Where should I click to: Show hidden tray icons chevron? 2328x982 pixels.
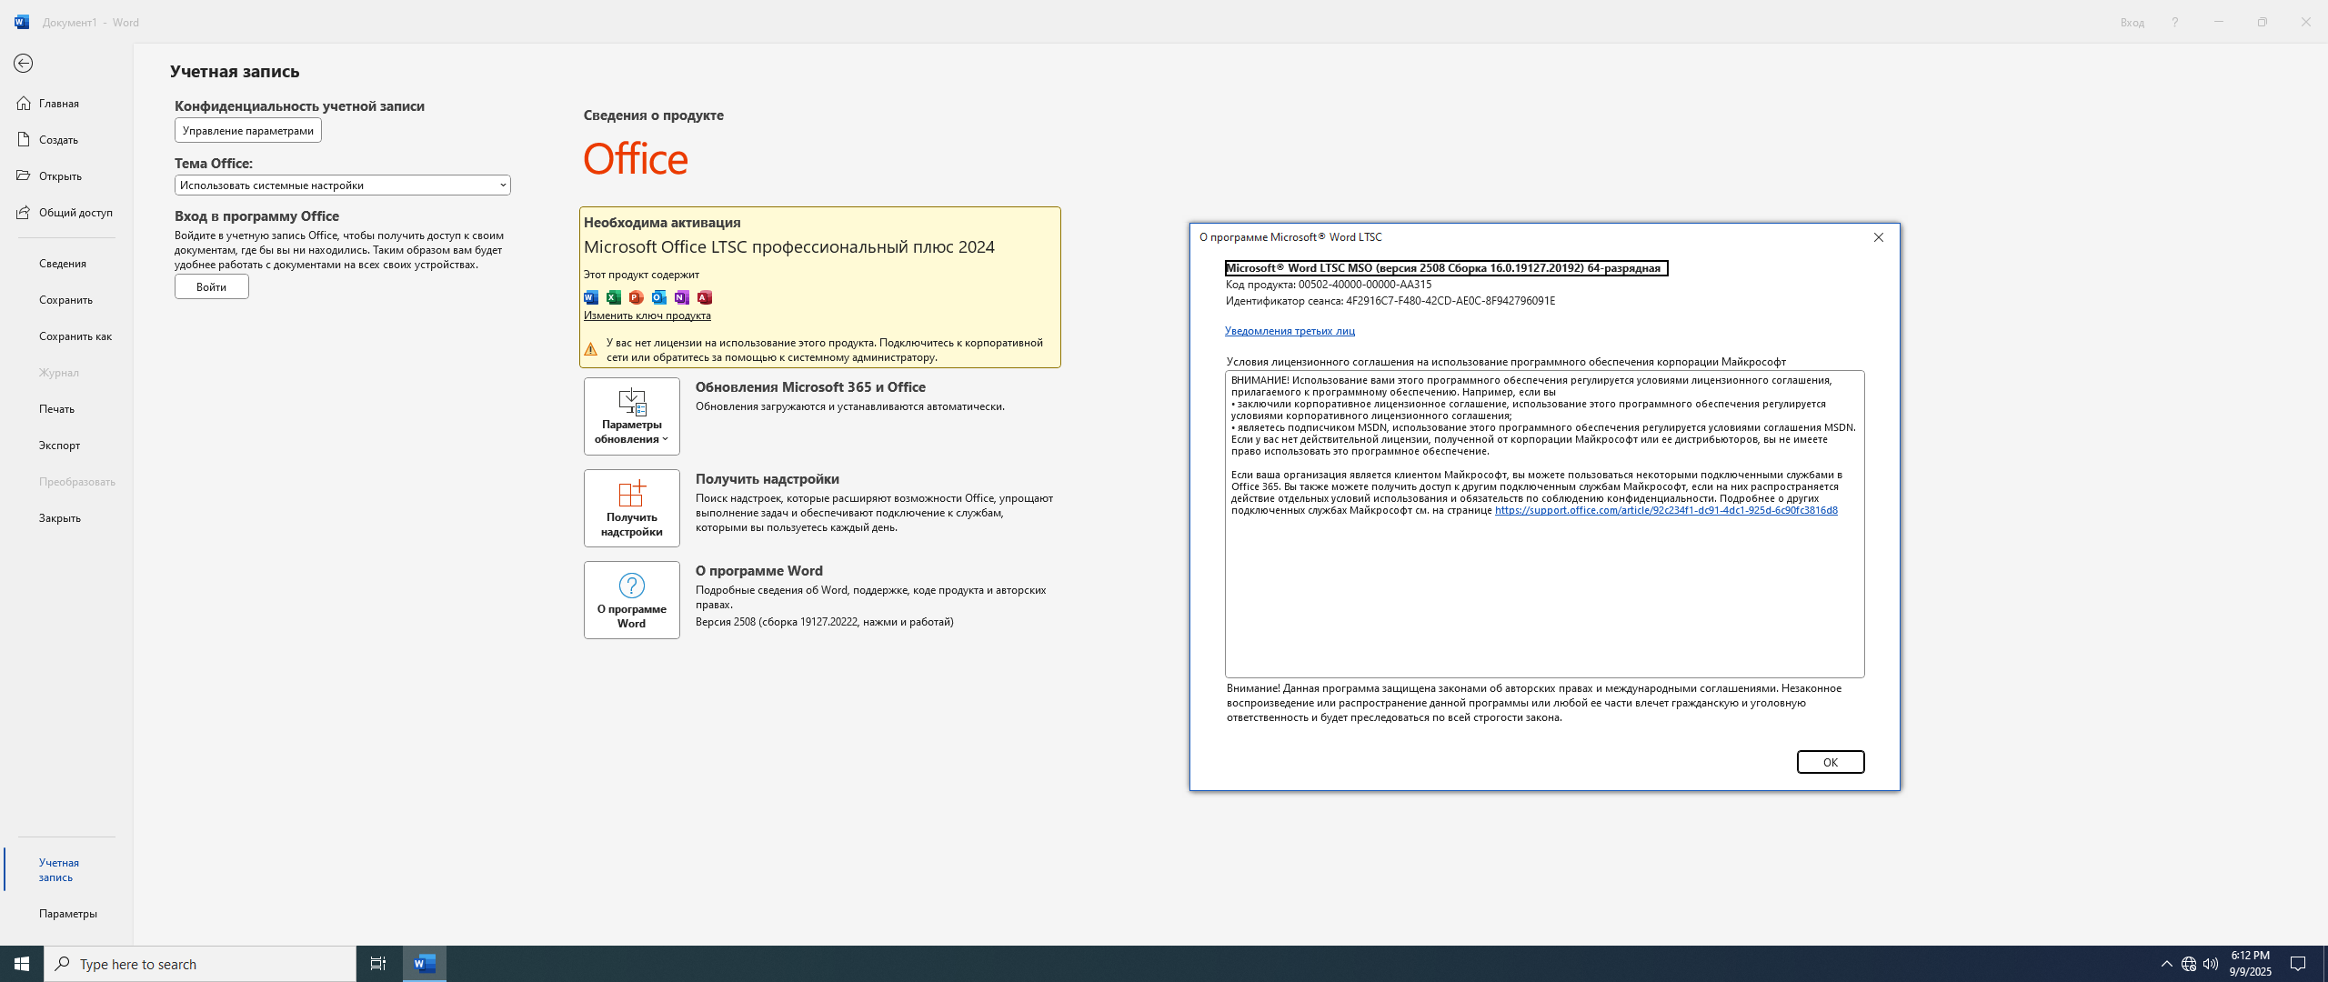tap(2167, 964)
